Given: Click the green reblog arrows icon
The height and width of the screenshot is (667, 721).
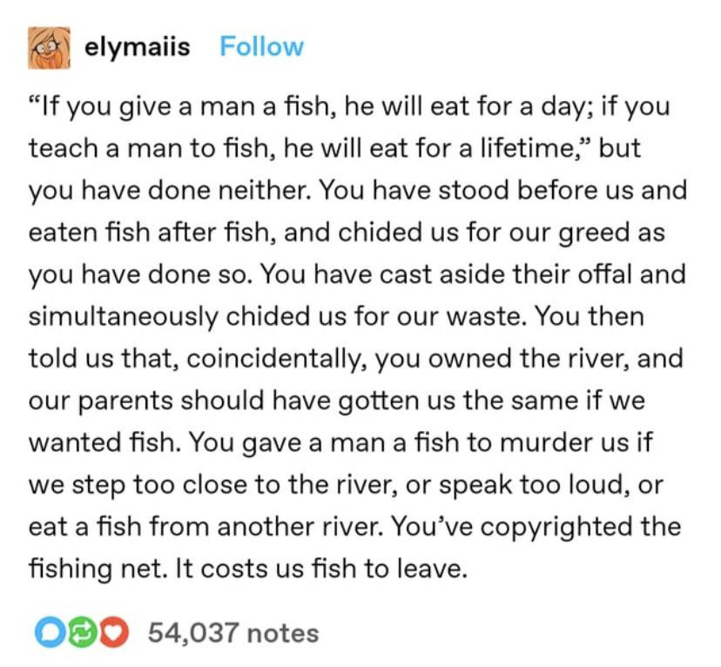Looking at the screenshot, I should (82, 633).
